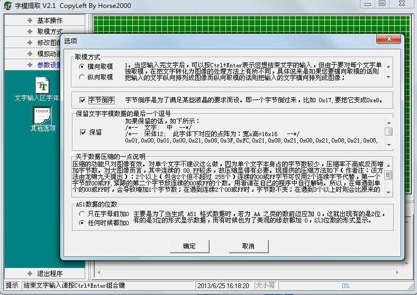Click the app icon in title bar
Image resolution: width=417 pixels, height=295 pixels.
(7, 5)
